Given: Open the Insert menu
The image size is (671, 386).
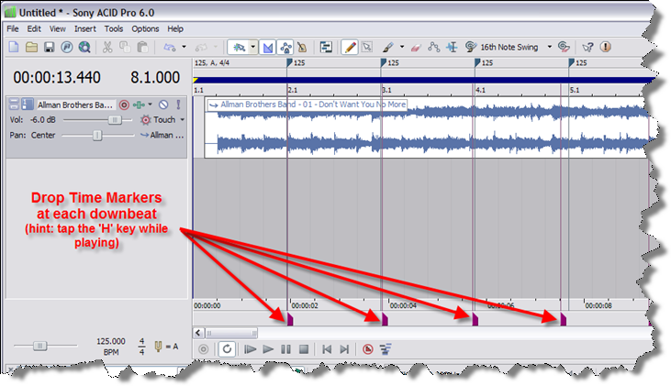Looking at the screenshot, I should [84, 29].
